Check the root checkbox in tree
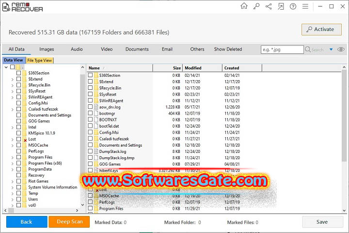This screenshot has height=233, width=349. (13, 67)
